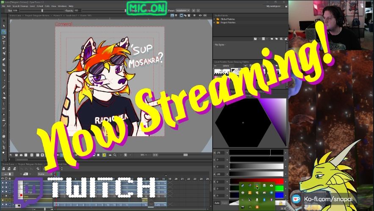Image resolution: width=374 pixels, height=211 pixels.
Task: Select the Paint Brush tool
Action: [4, 53]
